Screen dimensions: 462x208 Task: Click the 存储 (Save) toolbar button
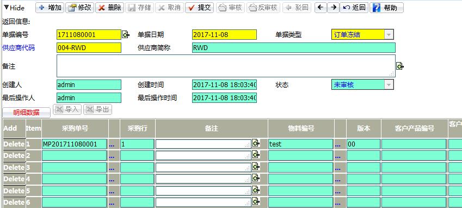coord(140,8)
